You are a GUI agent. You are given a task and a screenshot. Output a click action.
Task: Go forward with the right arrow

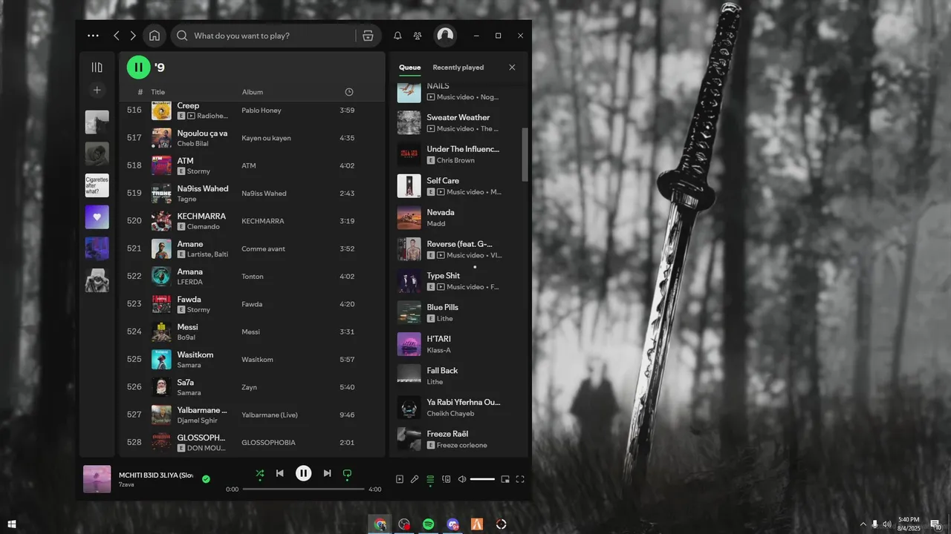(x=133, y=36)
